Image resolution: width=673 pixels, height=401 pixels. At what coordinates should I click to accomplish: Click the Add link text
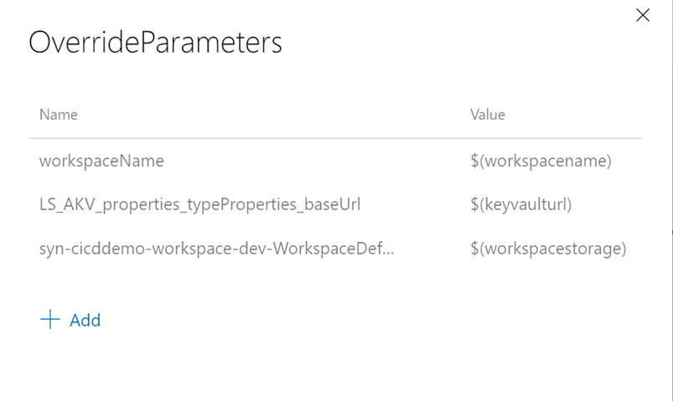pyautogui.click(x=85, y=320)
